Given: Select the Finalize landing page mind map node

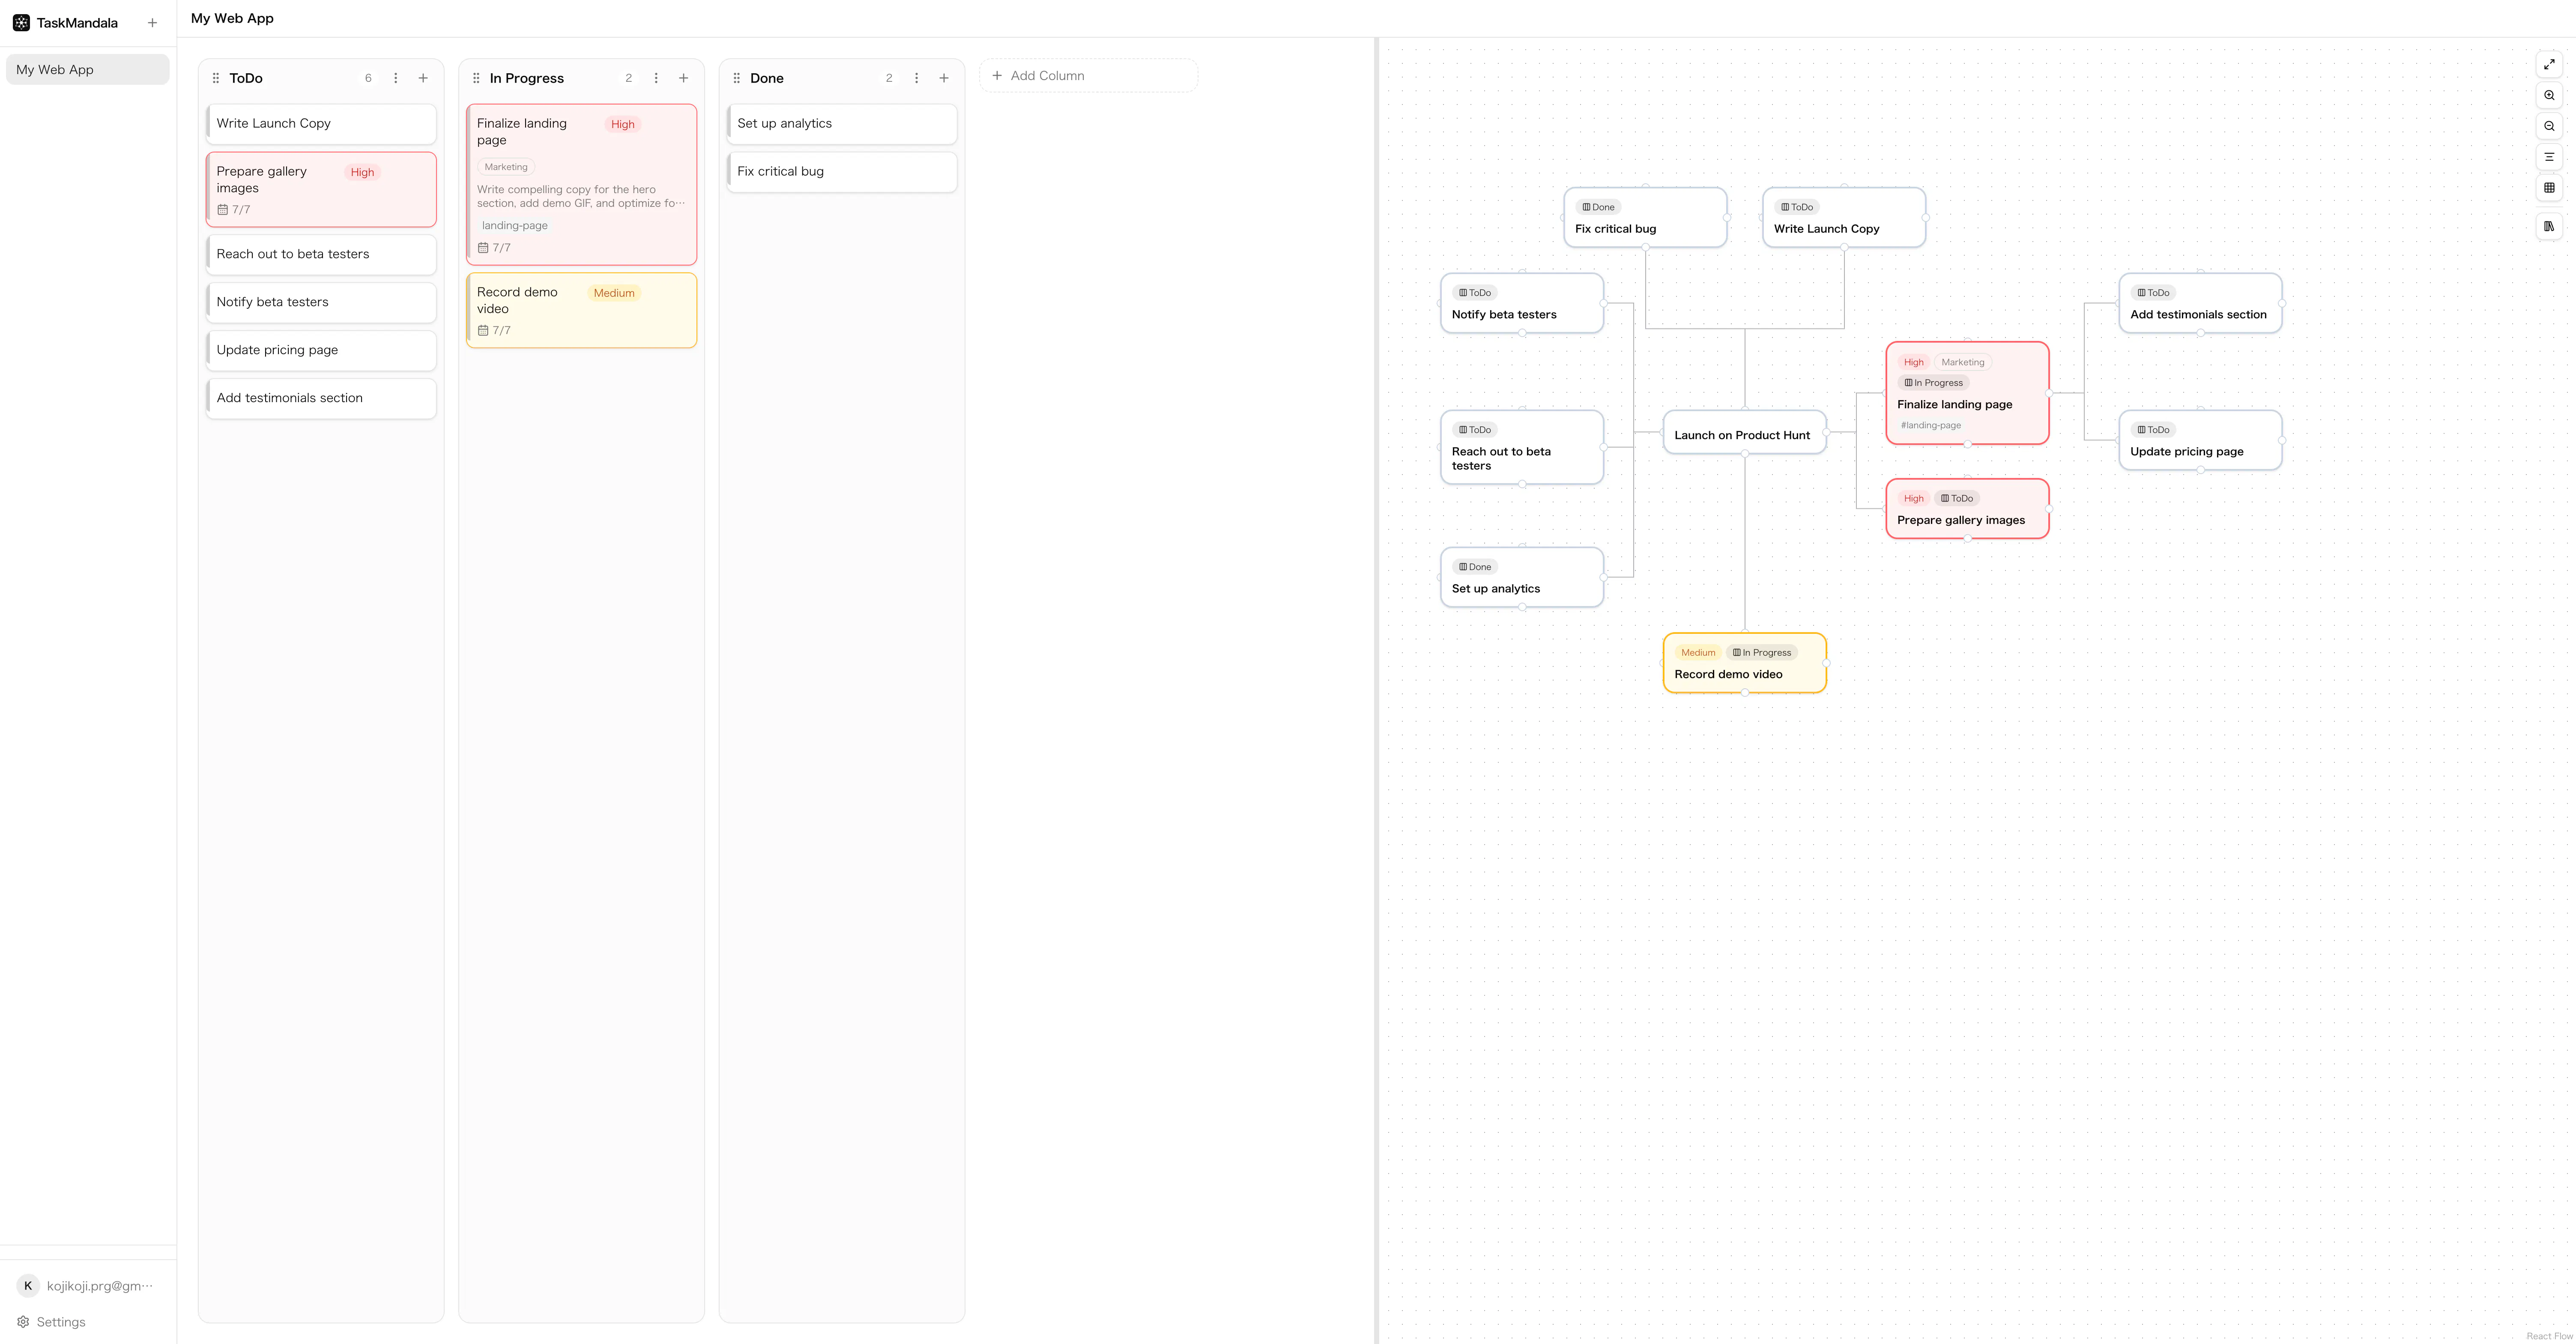Looking at the screenshot, I should [1967, 393].
